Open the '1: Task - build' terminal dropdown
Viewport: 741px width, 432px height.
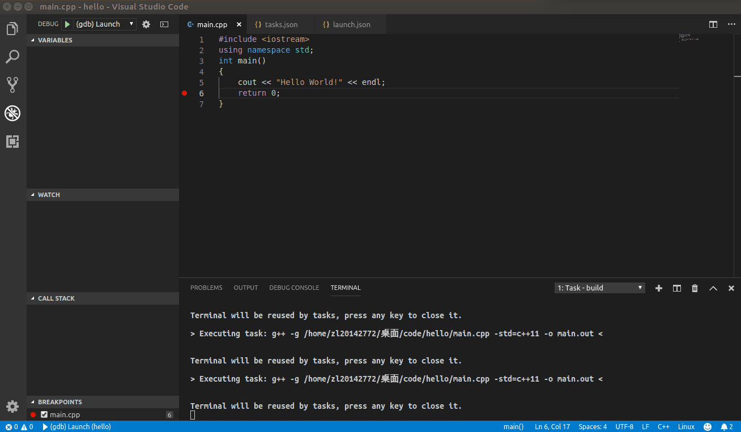pyautogui.click(x=599, y=288)
